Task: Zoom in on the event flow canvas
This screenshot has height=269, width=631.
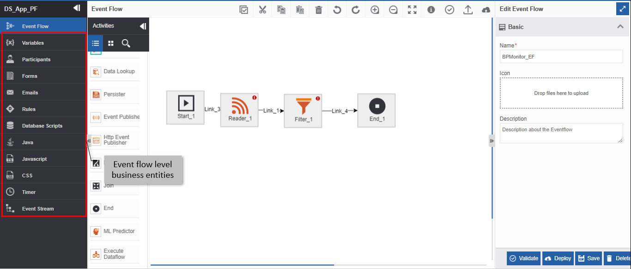Action: tap(375, 10)
